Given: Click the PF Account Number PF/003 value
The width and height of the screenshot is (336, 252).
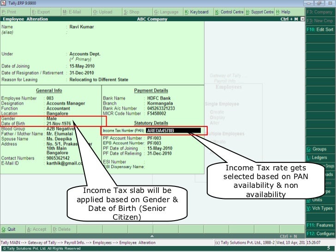Looking at the screenshot, I should (x=154, y=138).
